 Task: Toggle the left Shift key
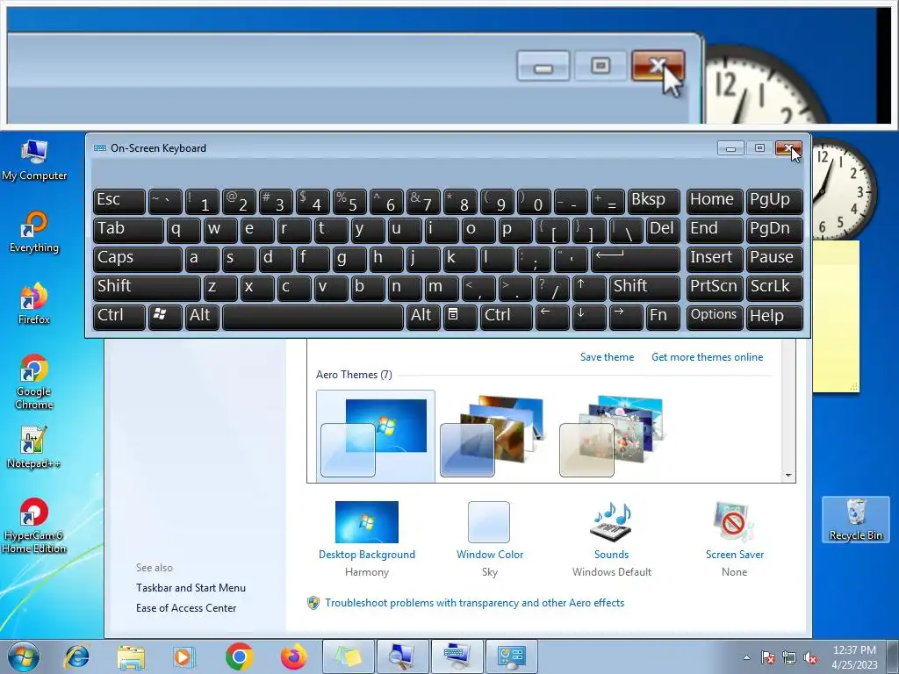coord(147,288)
